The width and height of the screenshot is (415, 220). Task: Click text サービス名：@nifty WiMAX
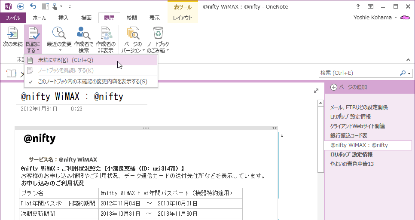[63, 160]
